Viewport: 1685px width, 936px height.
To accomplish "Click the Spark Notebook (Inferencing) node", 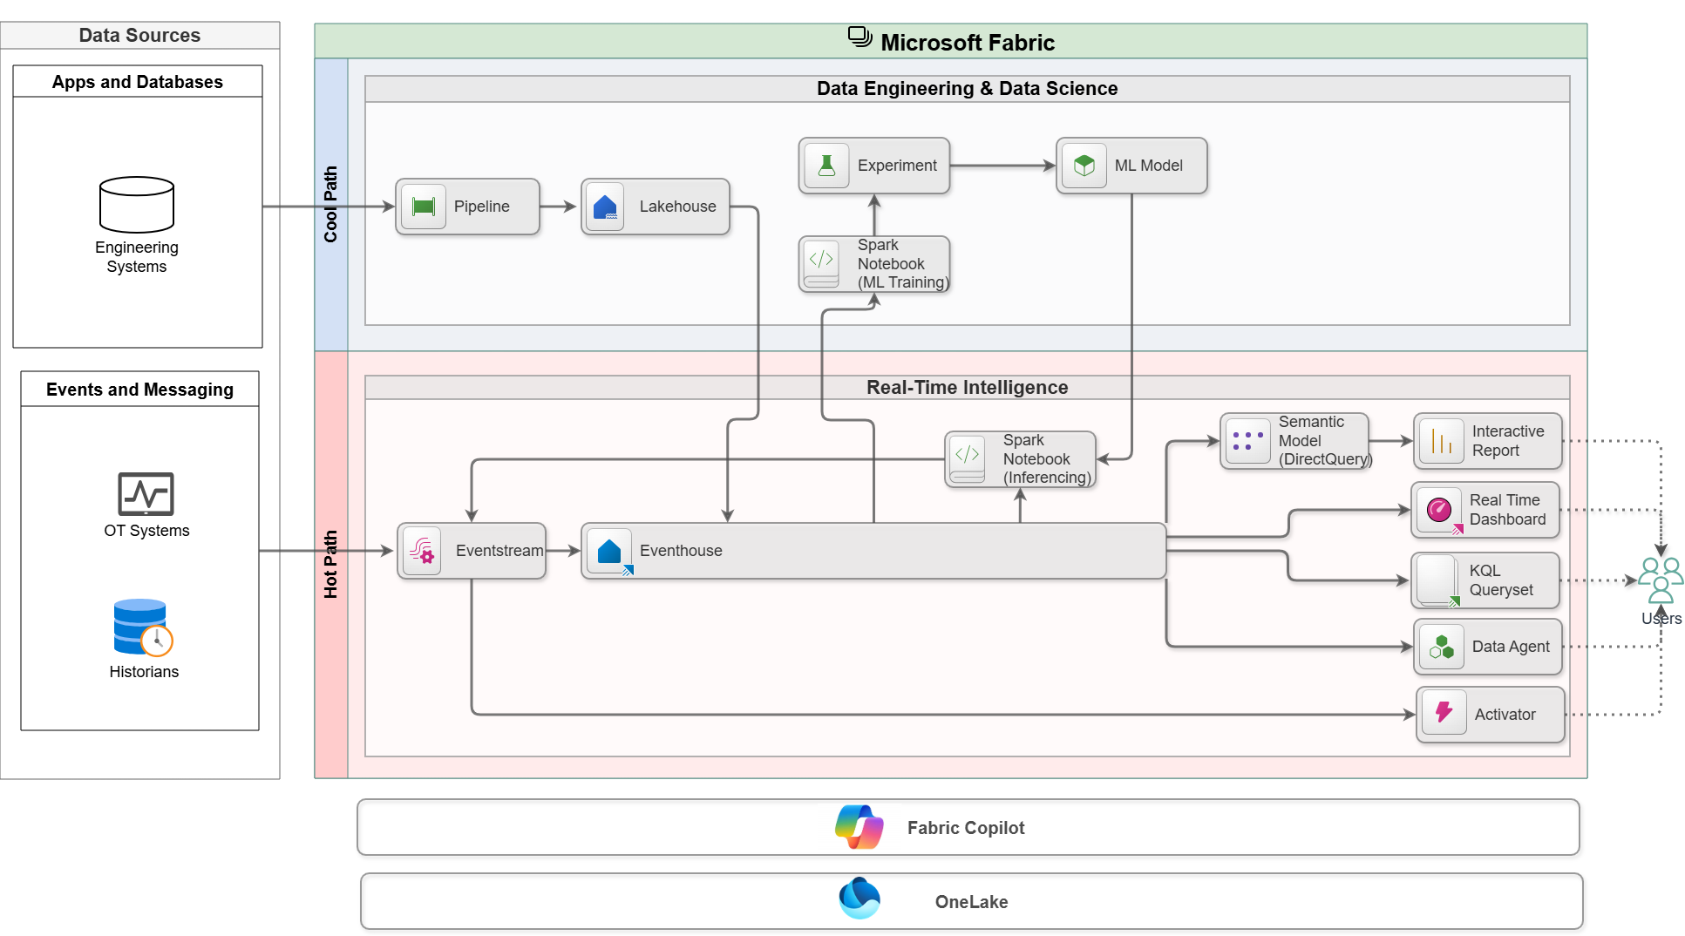I will [1021, 459].
